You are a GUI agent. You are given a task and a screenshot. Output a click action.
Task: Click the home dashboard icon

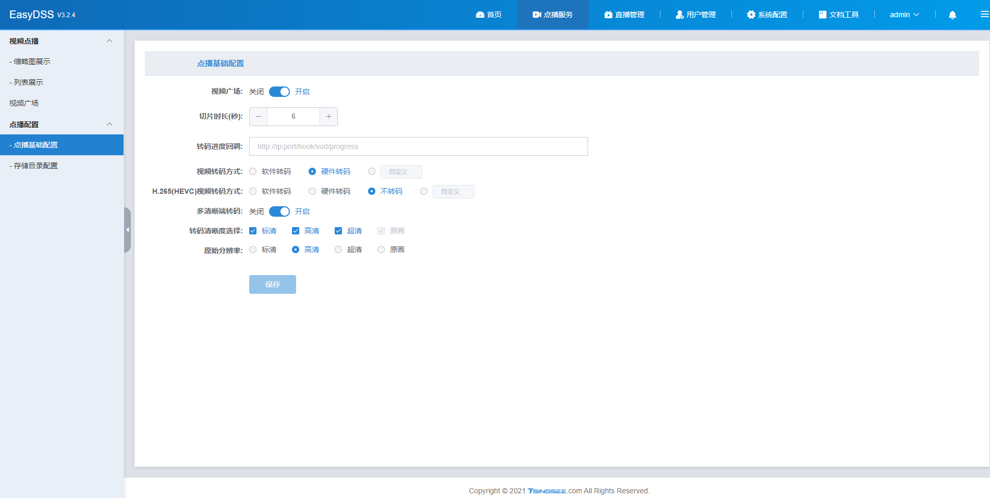[480, 15]
